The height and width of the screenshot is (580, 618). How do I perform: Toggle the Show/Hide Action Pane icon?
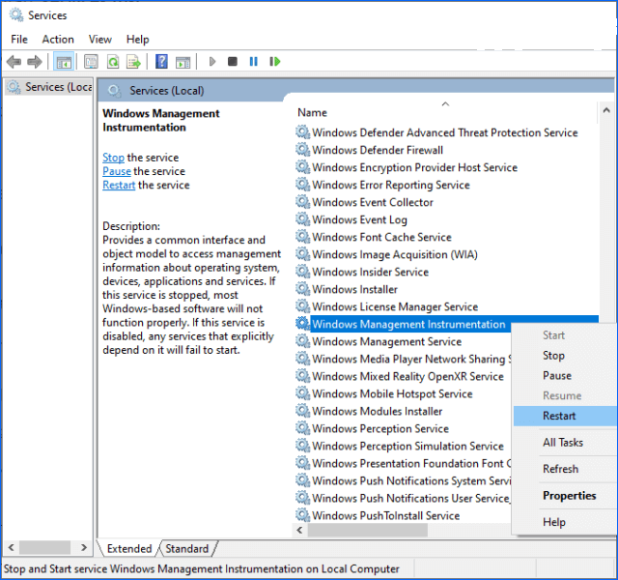click(183, 62)
